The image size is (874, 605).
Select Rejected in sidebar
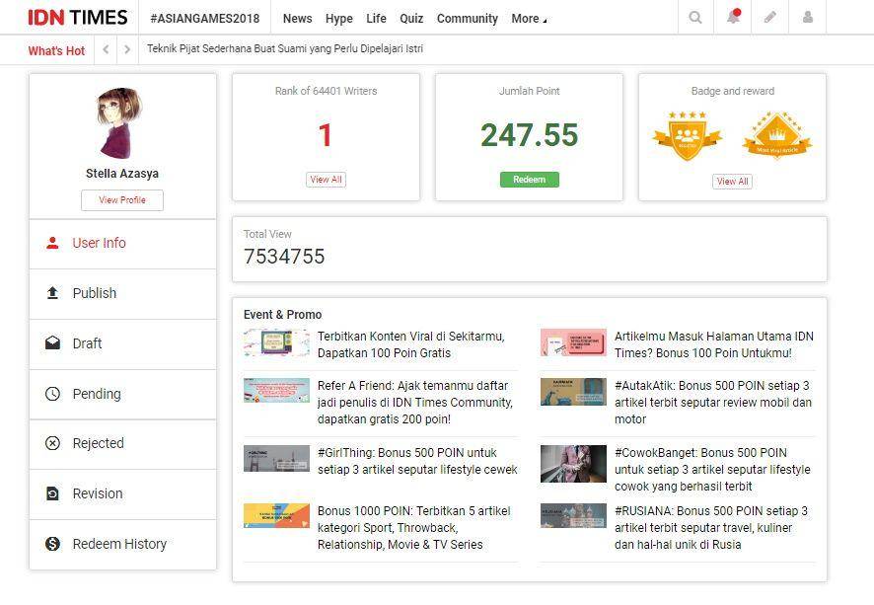click(122, 443)
